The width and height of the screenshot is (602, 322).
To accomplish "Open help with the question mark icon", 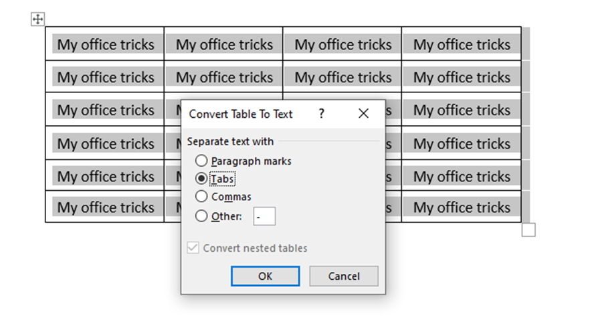I will point(322,113).
